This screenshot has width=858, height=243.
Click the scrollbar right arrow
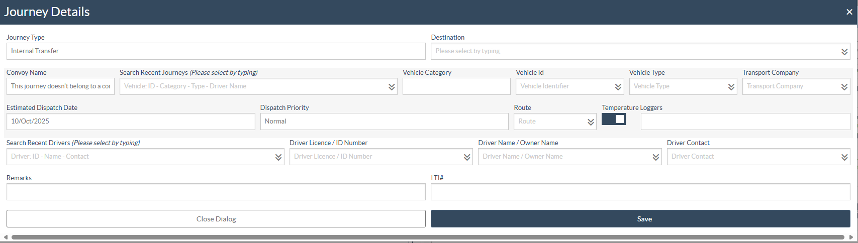(x=851, y=237)
